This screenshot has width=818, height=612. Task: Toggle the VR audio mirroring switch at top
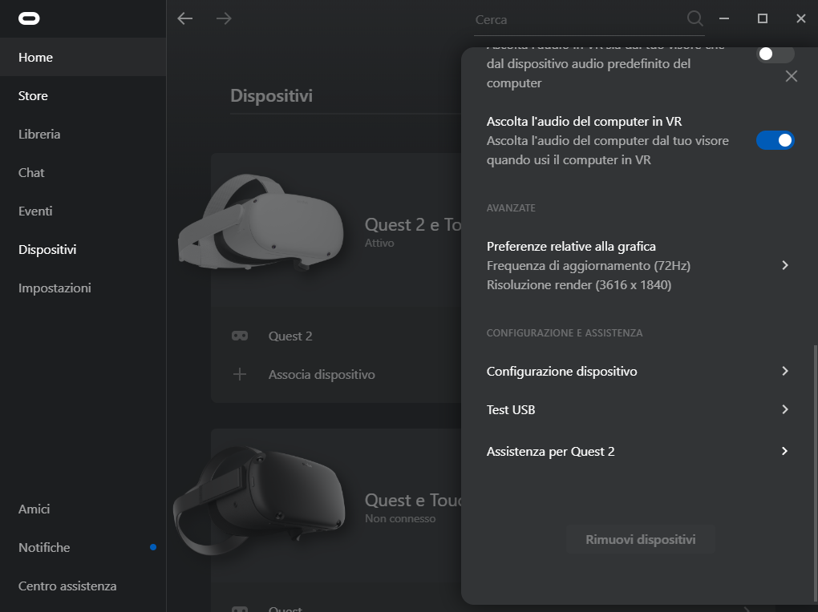pyautogui.click(x=775, y=54)
